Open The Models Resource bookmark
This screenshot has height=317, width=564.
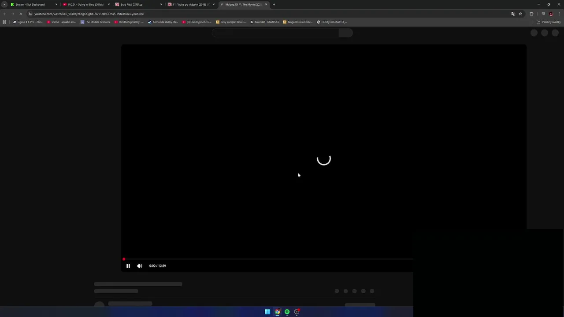(96, 22)
